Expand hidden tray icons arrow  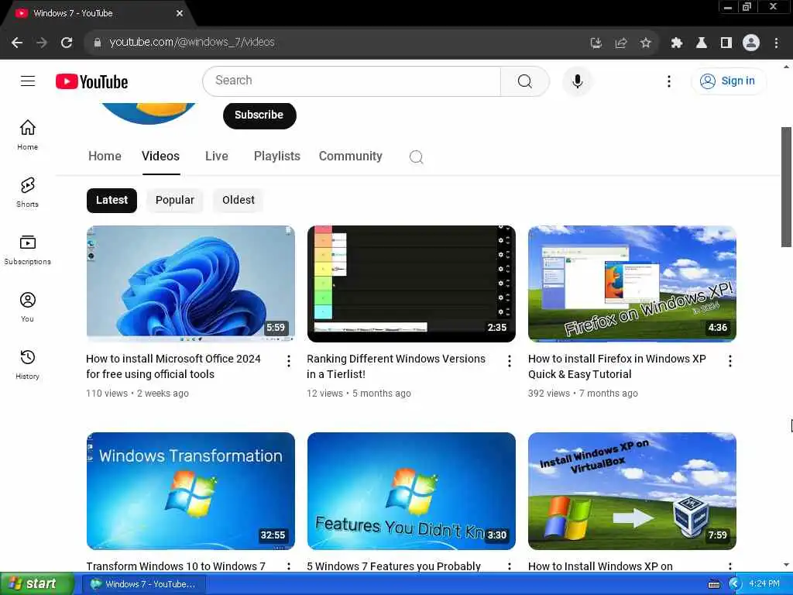coord(734,584)
